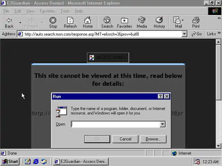This screenshot has height=166, width=222.
Task: Cancel the Run dialog
Action: [125, 139]
